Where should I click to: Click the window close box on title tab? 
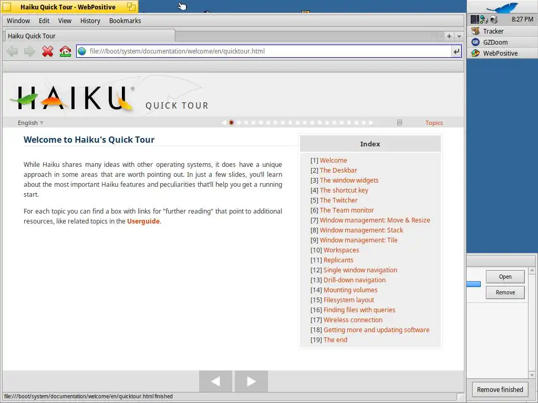[7, 6]
